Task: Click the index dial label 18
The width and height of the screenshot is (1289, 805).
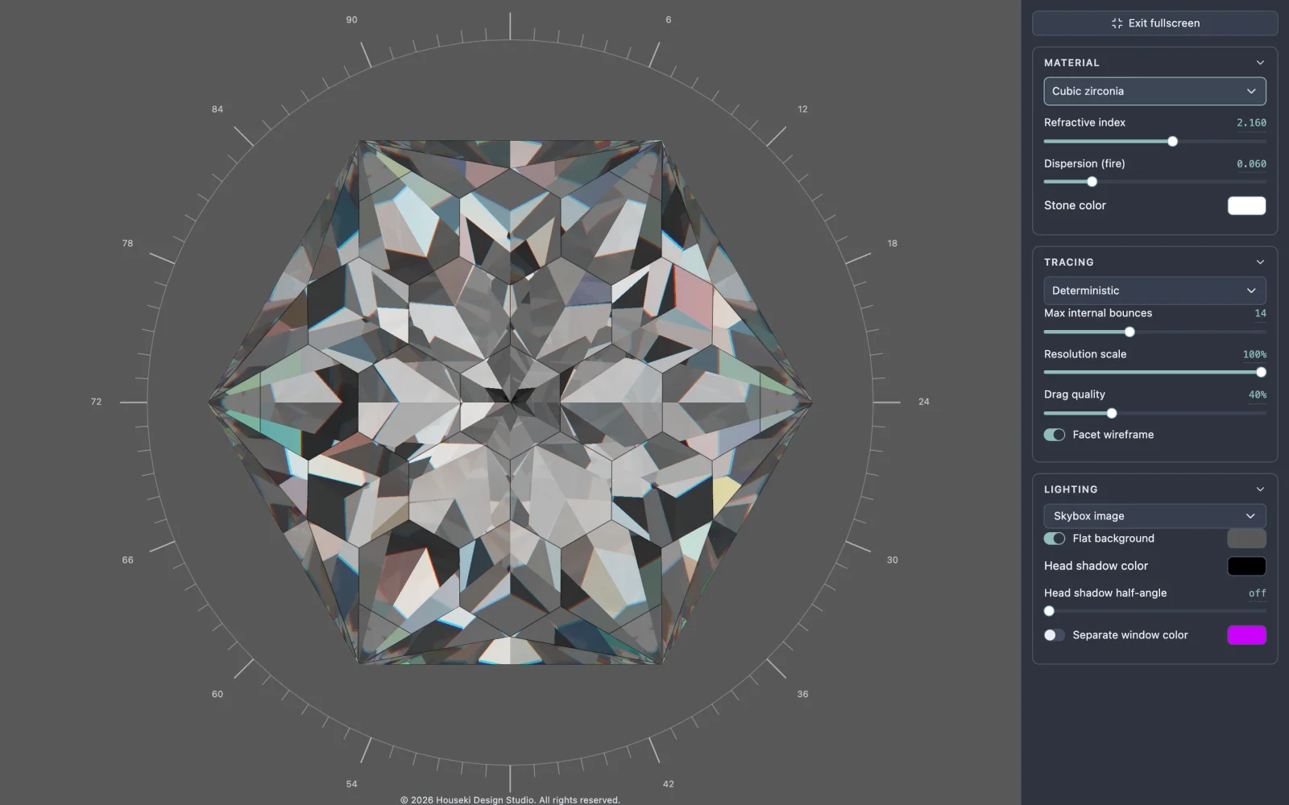Action: [892, 243]
